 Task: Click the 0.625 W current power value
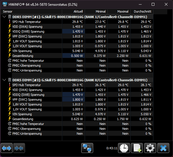tap(77, 119)
